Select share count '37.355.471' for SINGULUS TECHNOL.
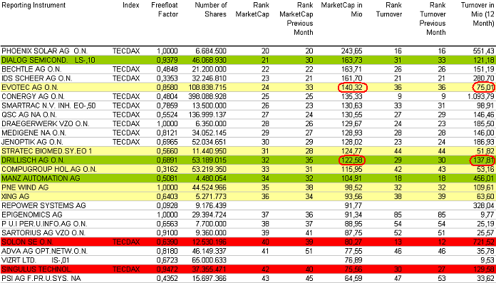 [x=210, y=269]
